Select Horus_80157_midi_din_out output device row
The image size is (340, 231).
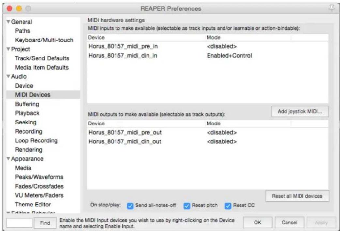tap(208, 141)
